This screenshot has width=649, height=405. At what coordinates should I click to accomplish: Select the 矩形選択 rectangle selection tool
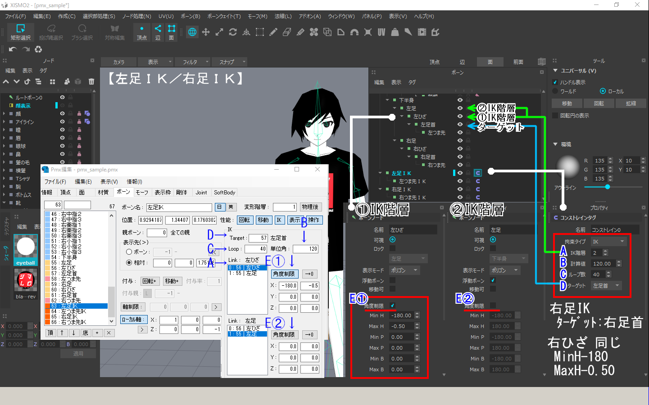(21, 32)
